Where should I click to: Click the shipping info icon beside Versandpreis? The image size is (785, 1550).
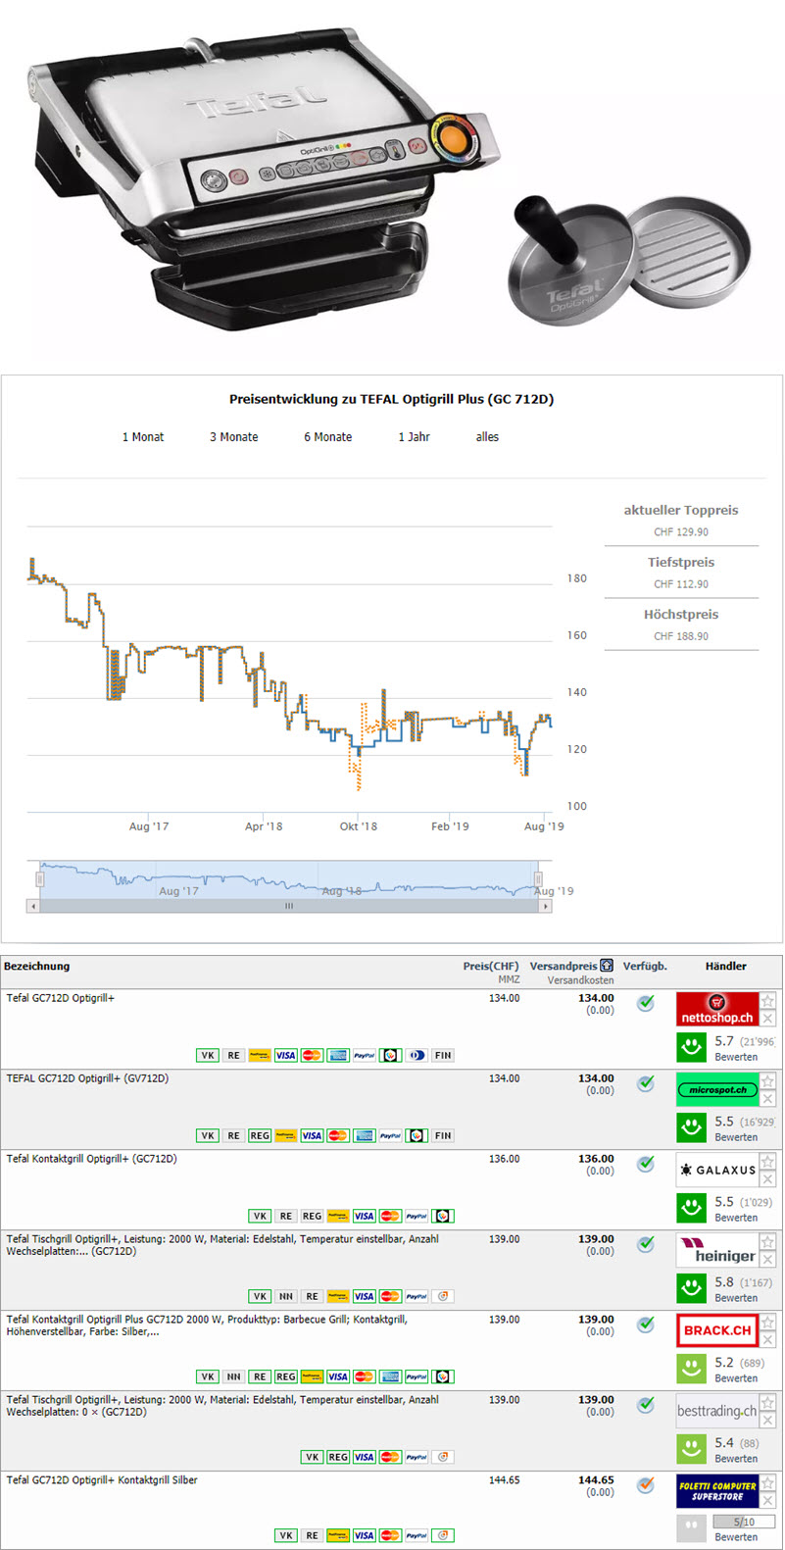[607, 966]
